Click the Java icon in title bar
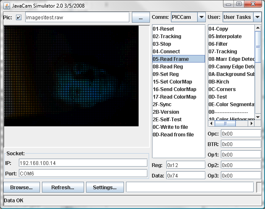The image size is (265, 209). (7, 6)
